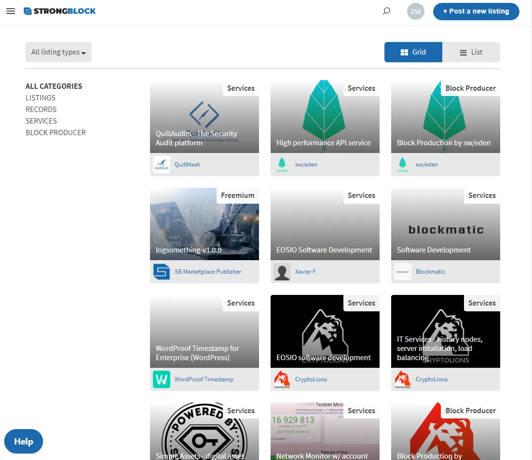Image resolution: width=532 pixels, height=460 pixels.
Task: Open Block Production by sw/eden listing
Action: (x=445, y=116)
